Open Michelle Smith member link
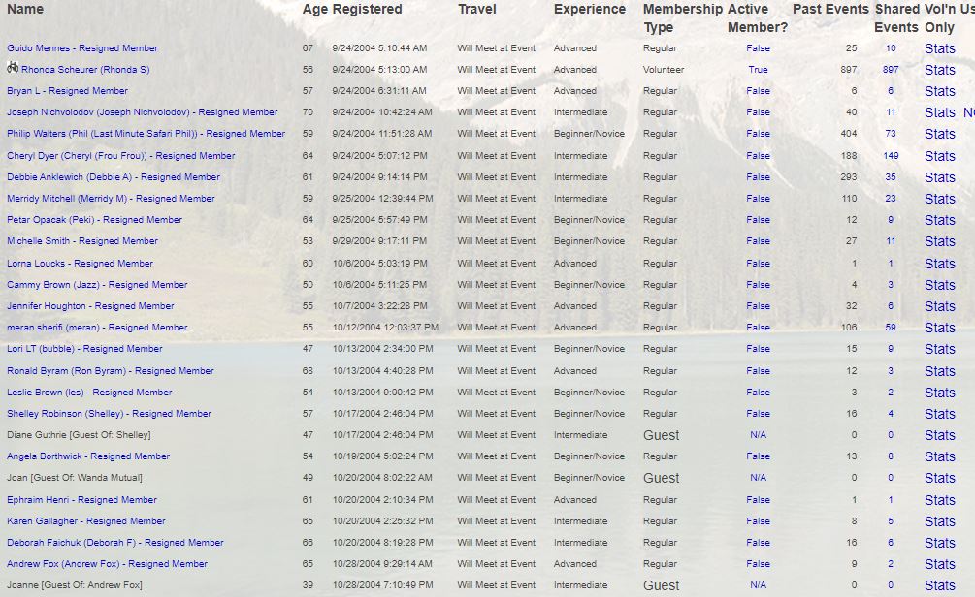The width and height of the screenshot is (975, 597). point(82,241)
